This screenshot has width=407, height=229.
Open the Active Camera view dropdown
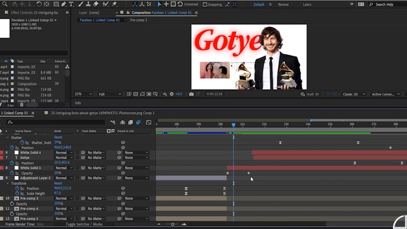tap(386, 94)
